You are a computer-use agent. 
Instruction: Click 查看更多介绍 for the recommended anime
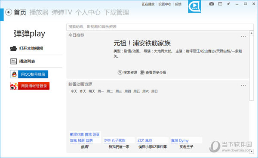tap(153, 72)
